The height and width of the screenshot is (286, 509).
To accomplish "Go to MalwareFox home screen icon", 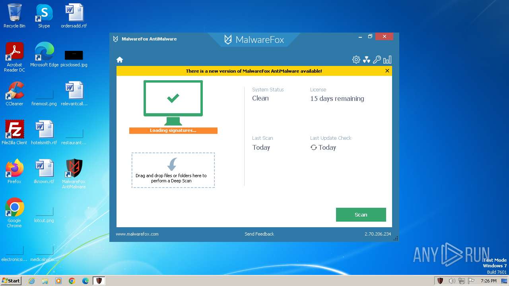I will 120,60.
